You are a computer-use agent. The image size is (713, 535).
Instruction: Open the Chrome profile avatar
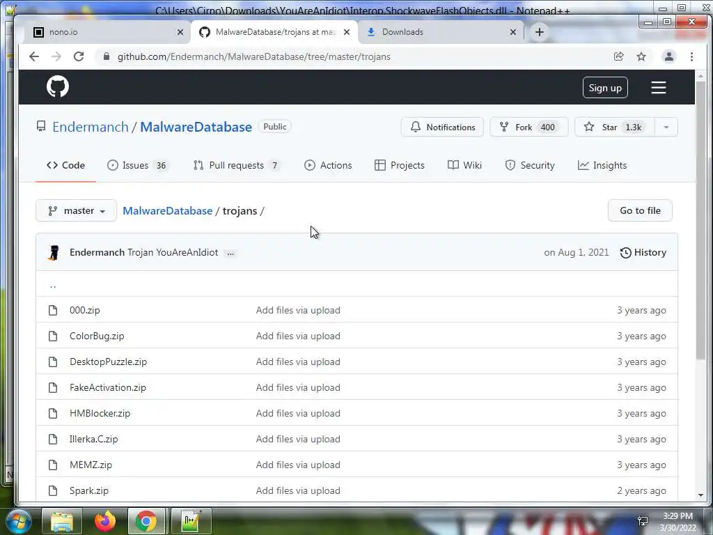pyautogui.click(x=669, y=56)
